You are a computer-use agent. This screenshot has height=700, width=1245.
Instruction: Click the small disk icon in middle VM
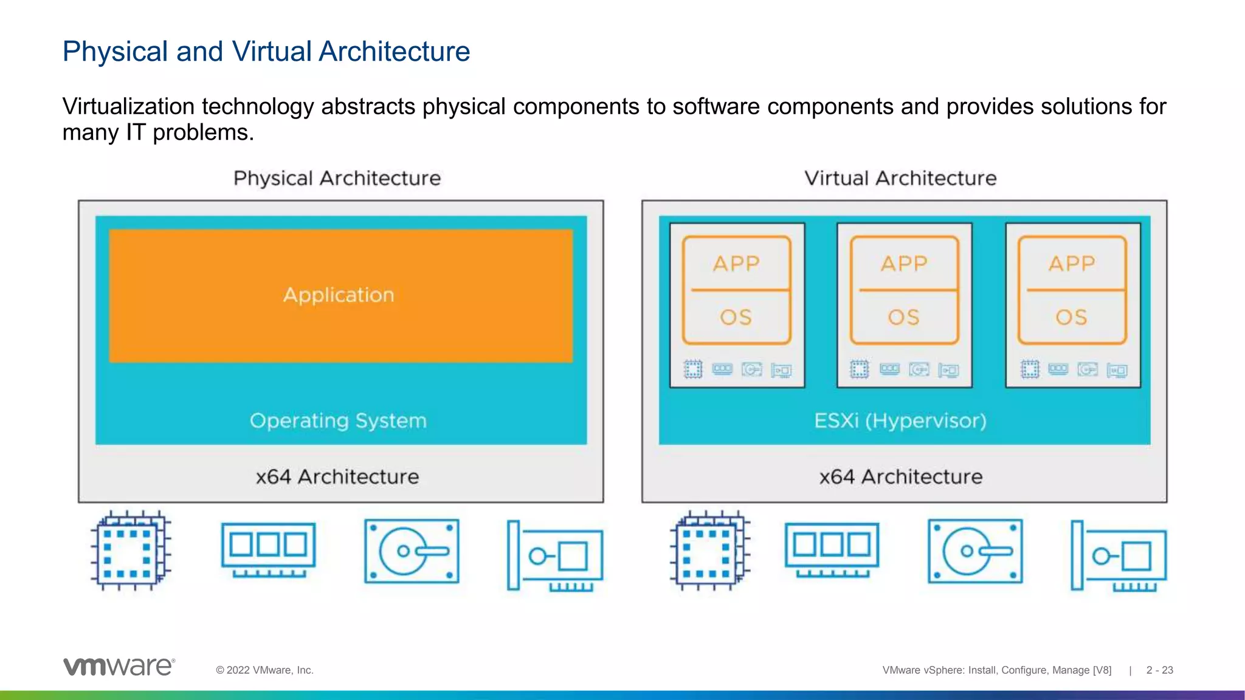tap(919, 369)
